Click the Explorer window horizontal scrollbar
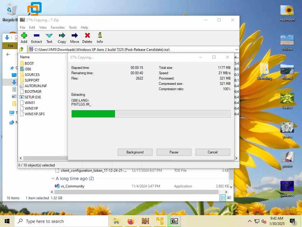 136,192
